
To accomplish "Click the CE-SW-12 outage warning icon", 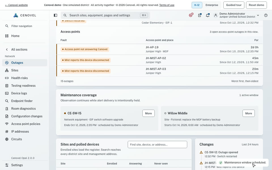I will pos(201,152).
